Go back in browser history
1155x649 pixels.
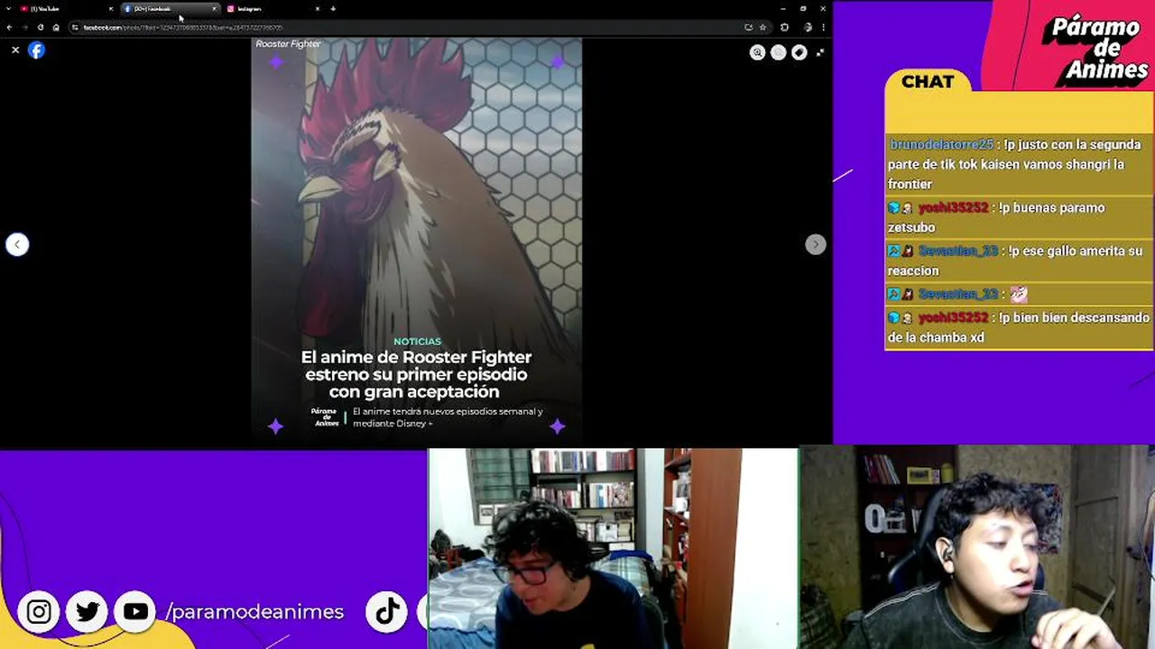pyautogui.click(x=9, y=27)
